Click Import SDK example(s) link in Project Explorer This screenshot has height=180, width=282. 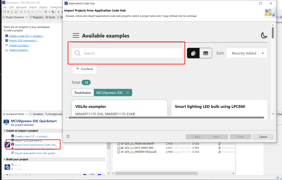23,40
